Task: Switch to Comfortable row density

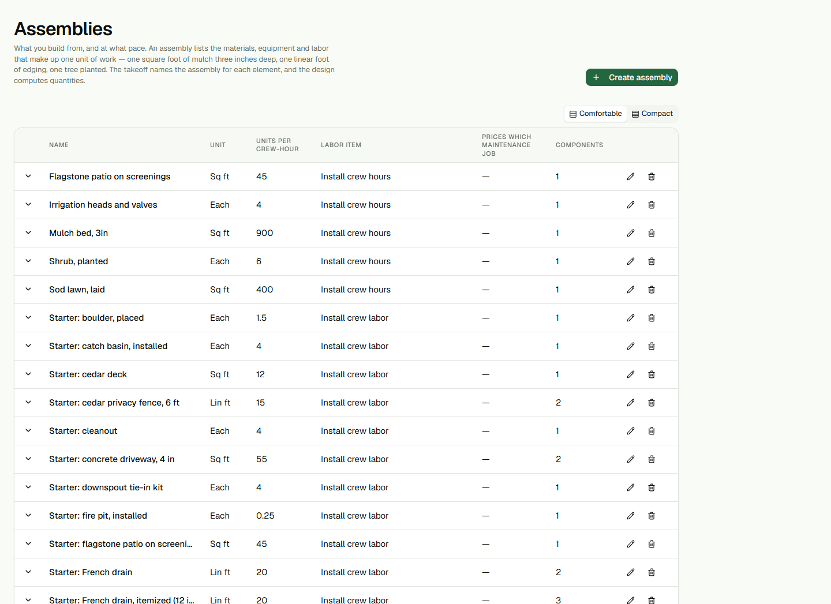Action: [x=596, y=114]
